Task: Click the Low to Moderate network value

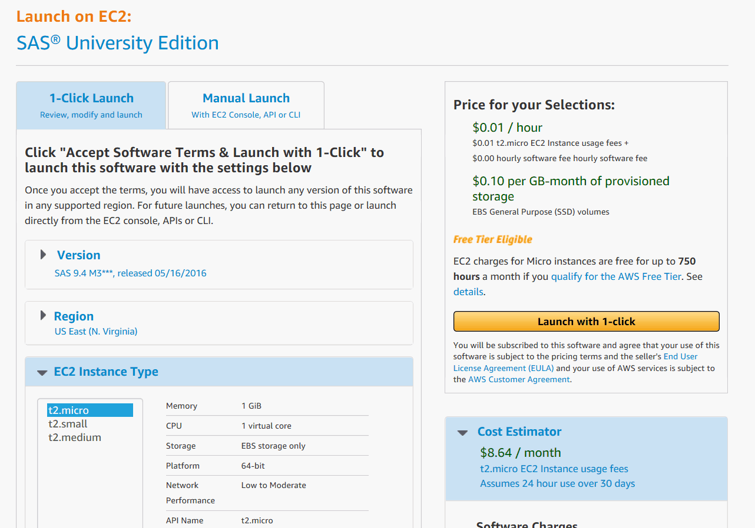Action: (x=274, y=485)
